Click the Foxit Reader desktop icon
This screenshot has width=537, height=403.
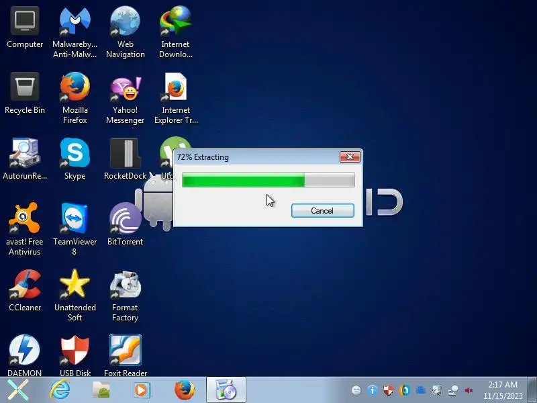(126, 355)
